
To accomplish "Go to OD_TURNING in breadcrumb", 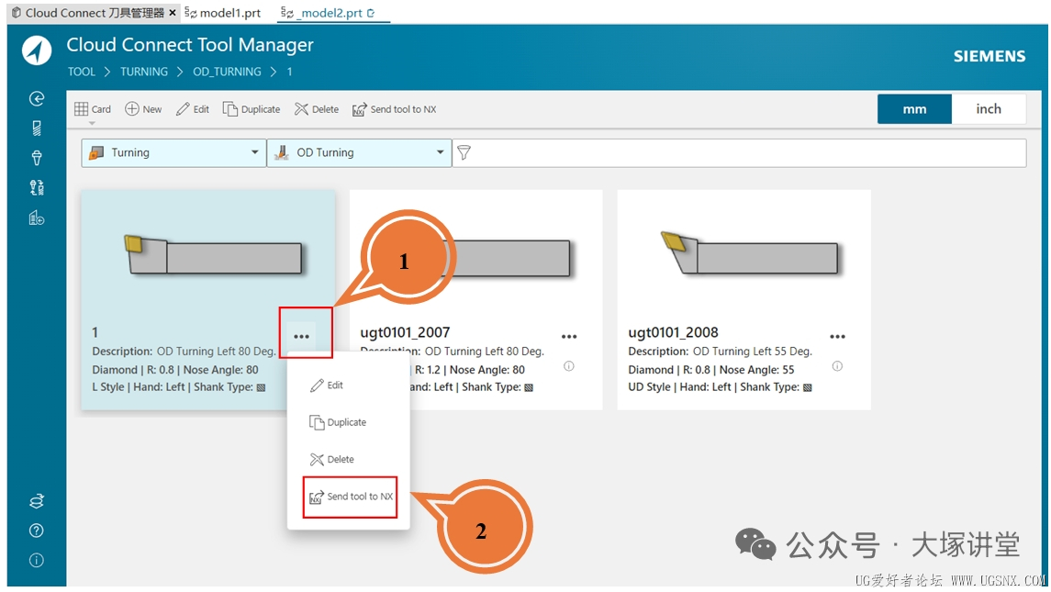I will 228,72.
